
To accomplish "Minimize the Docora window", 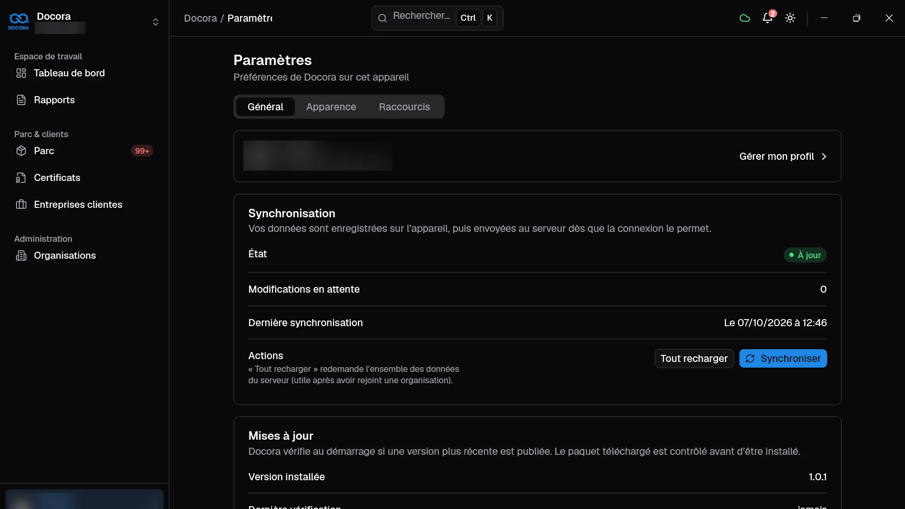I will [x=824, y=18].
